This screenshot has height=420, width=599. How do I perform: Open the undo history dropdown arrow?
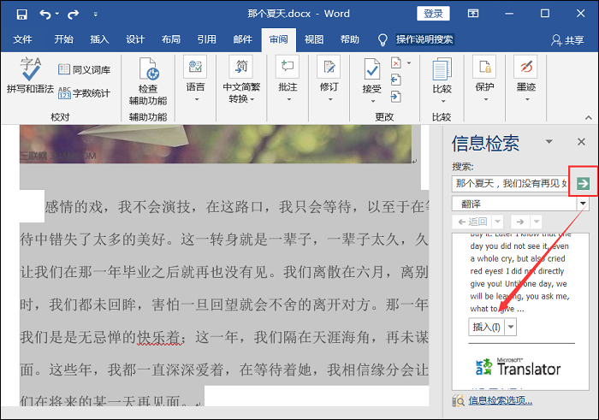pyautogui.click(x=57, y=15)
